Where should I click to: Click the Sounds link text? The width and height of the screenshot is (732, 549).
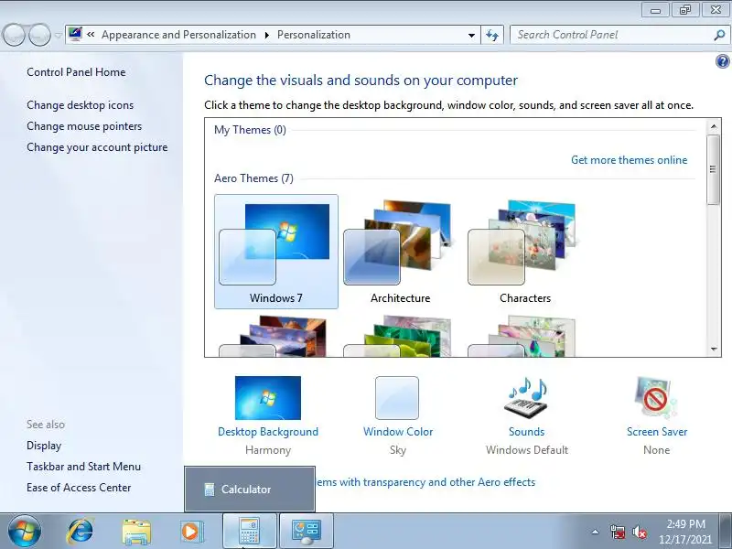[527, 432]
